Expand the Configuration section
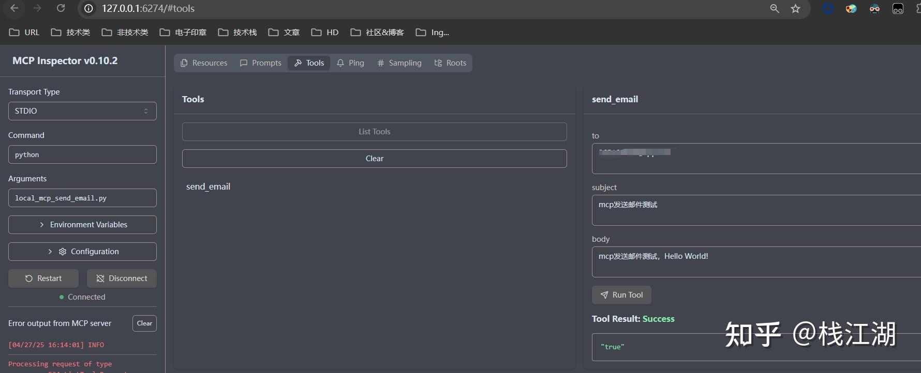Image resolution: width=921 pixels, height=373 pixels. [x=82, y=252]
